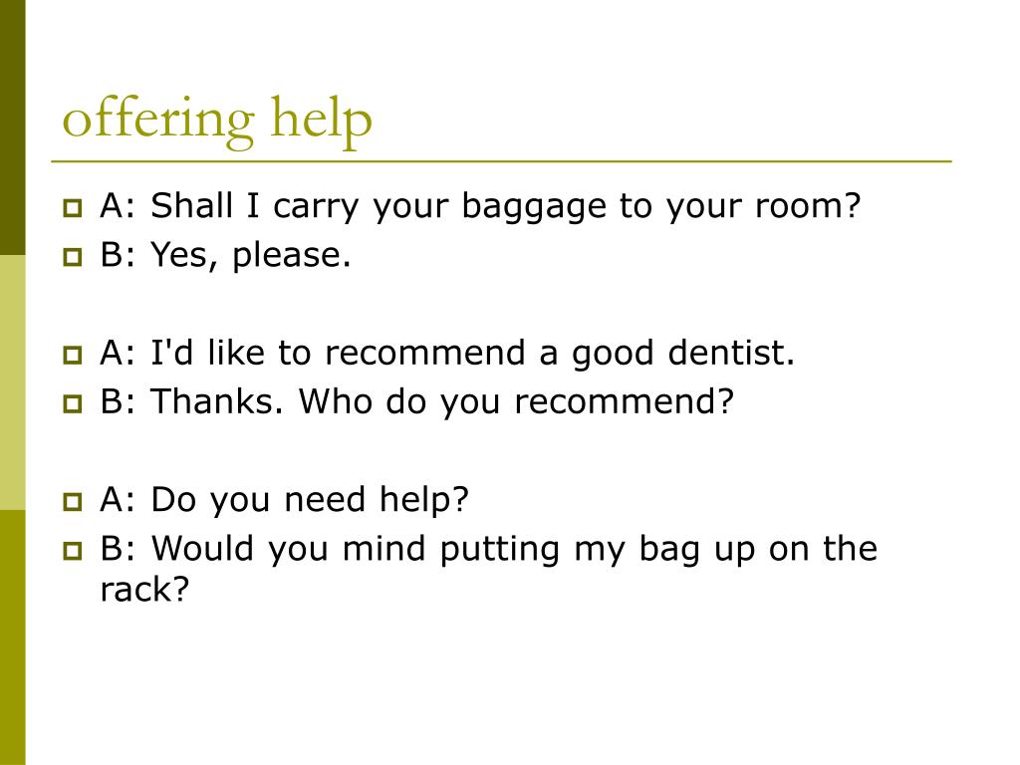The height and width of the screenshot is (765, 1020).
Task: Click the dark olive block on left sidebar
Action: click(12, 127)
